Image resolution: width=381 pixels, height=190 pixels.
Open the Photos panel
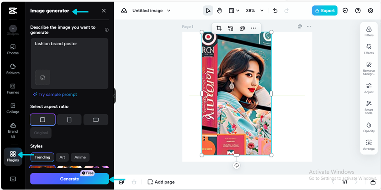(13, 49)
